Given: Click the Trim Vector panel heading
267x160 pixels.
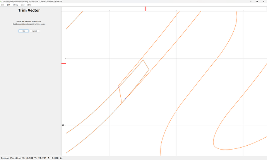Looking at the screenshot, I should (30, 11).
